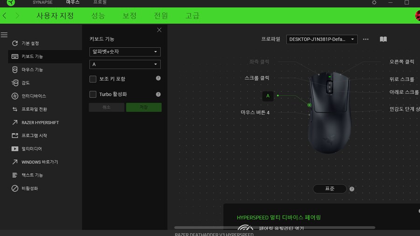Screen dimensions: 420x236
Task: Select the A assigned button label
Action: [x=268, y=96]
